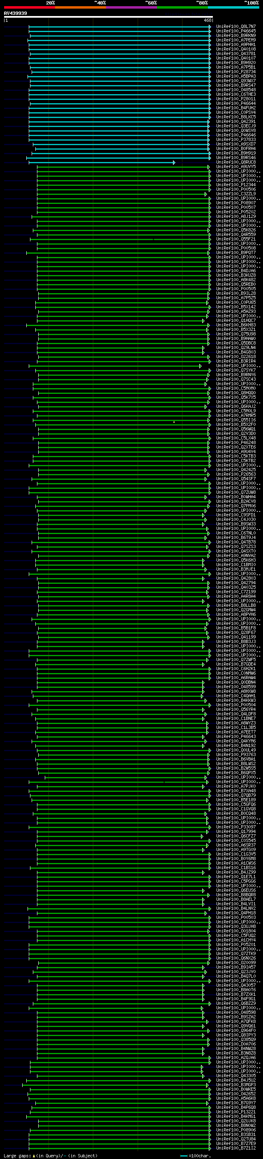Click the UniRef100_P28011 label
The image size is (263, 1159).
coord(236,99)
